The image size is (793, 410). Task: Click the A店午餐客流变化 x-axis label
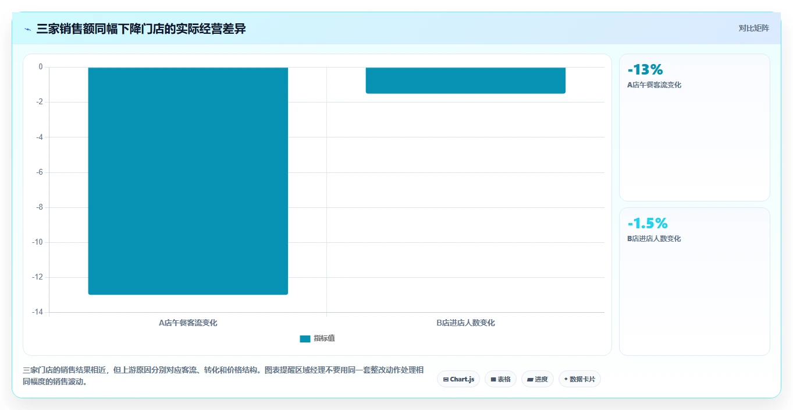(188, 323)
